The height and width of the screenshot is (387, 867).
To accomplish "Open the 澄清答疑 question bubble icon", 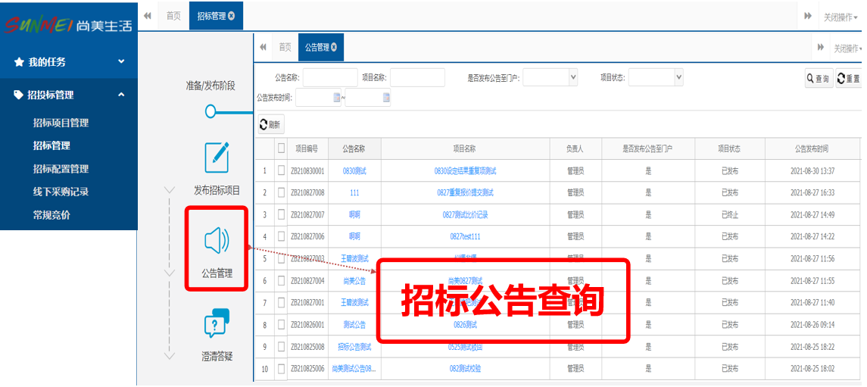I will tap(217, 324).
